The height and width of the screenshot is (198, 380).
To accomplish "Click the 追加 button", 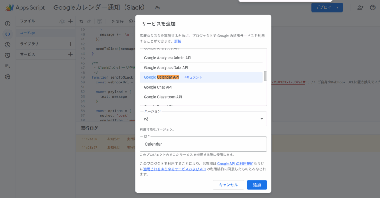I will pyautogui.click(x=257, y=185).
